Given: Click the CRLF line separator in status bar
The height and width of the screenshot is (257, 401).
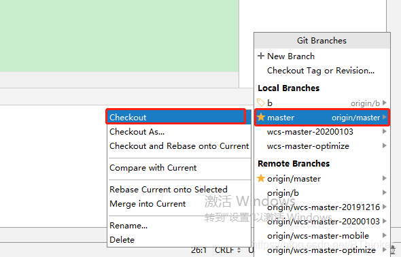Looking at the screenshot, I should click(x=228, y=250).
